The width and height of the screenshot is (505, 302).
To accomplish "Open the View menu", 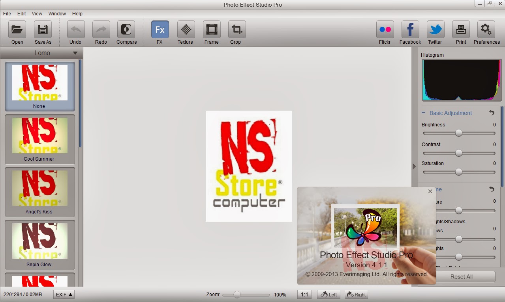I will [37, 13].
